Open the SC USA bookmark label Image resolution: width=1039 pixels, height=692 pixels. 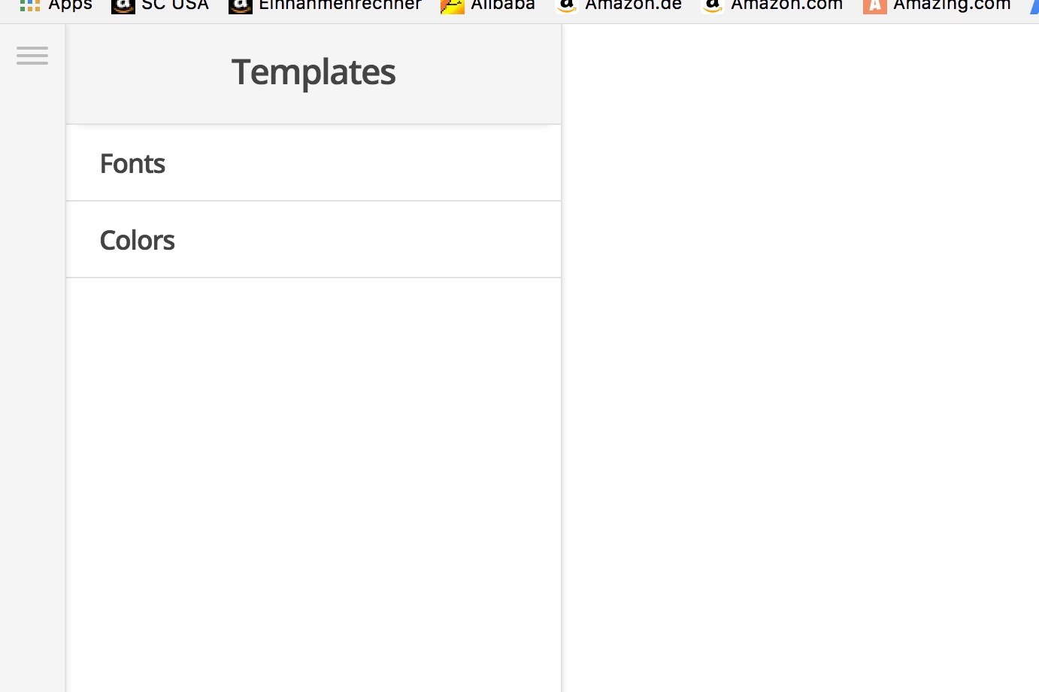click(x=175, y=5)
